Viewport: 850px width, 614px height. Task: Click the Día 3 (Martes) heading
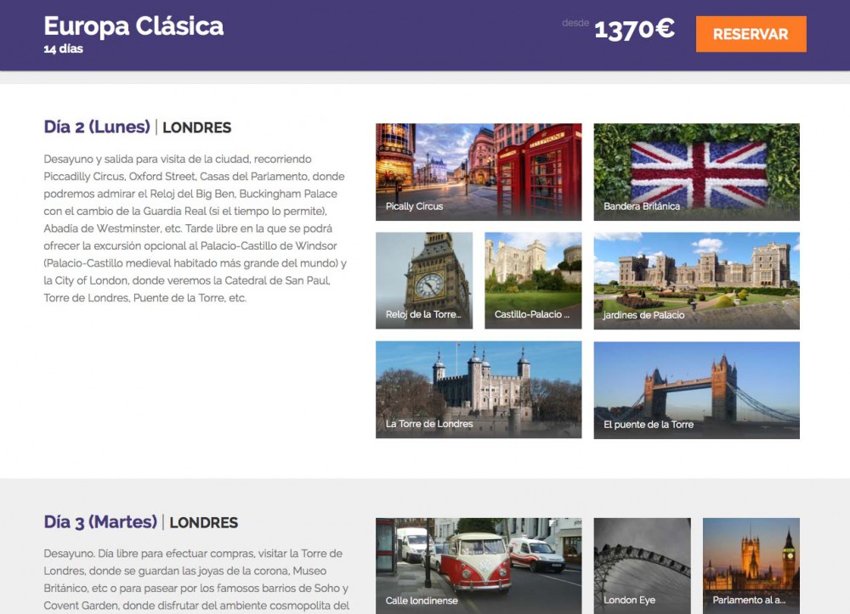(100, 522)
